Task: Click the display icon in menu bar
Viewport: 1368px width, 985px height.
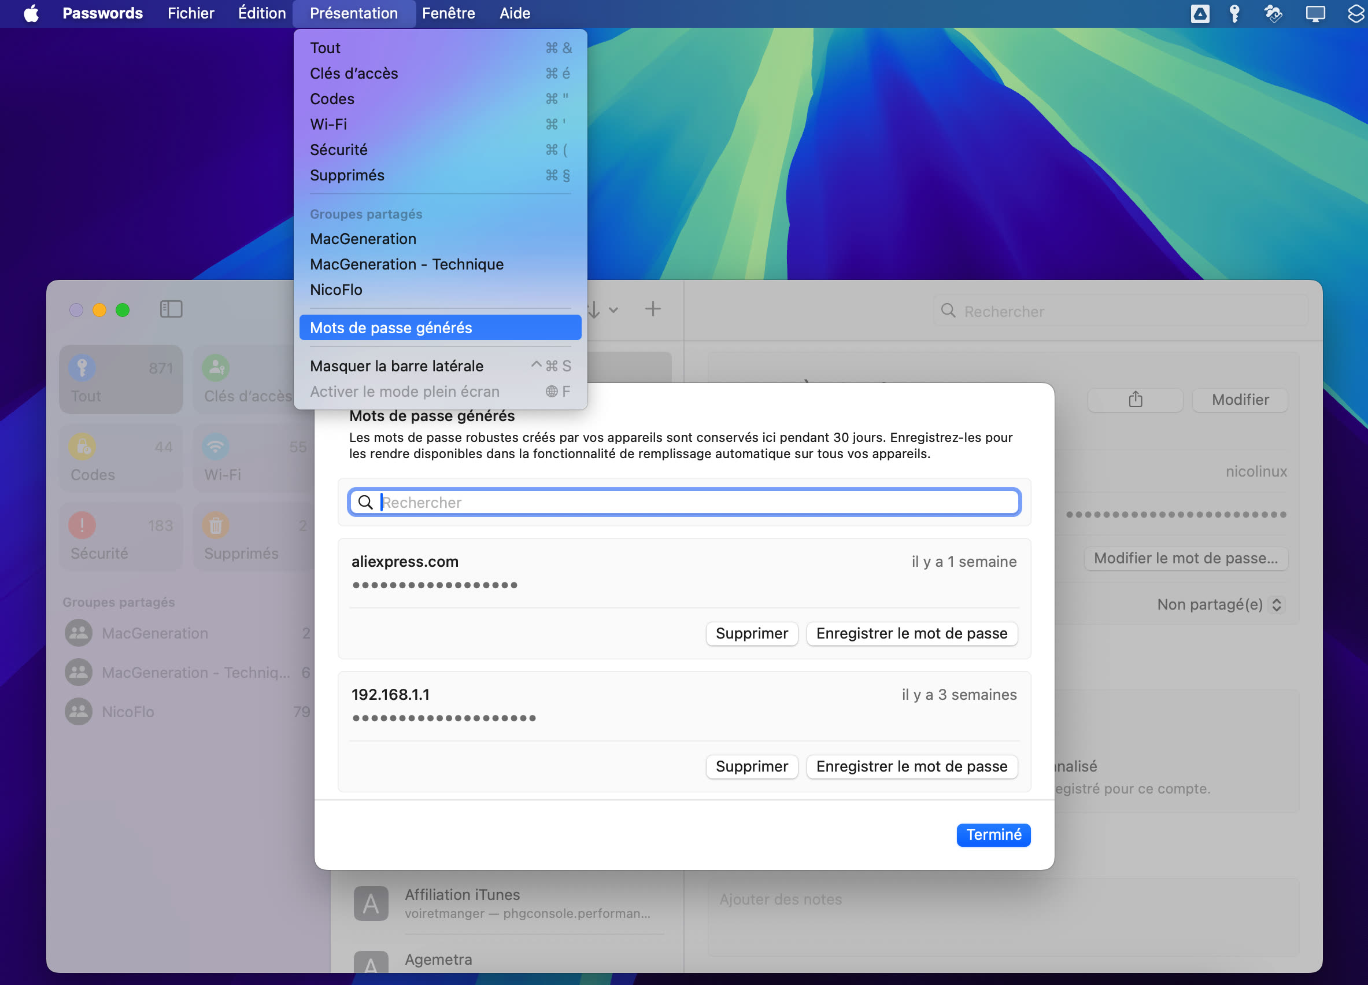Action: (1315, 13)
